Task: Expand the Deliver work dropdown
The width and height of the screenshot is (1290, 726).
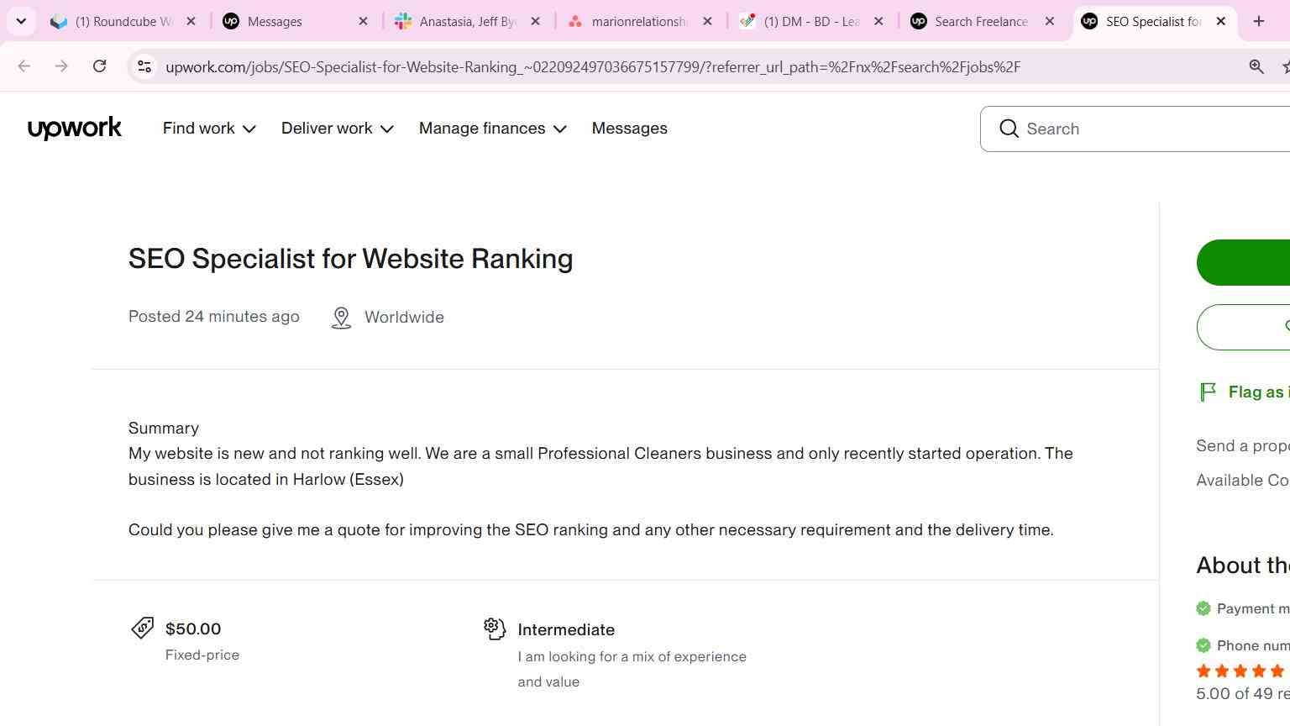Action: tap(338, 129)
